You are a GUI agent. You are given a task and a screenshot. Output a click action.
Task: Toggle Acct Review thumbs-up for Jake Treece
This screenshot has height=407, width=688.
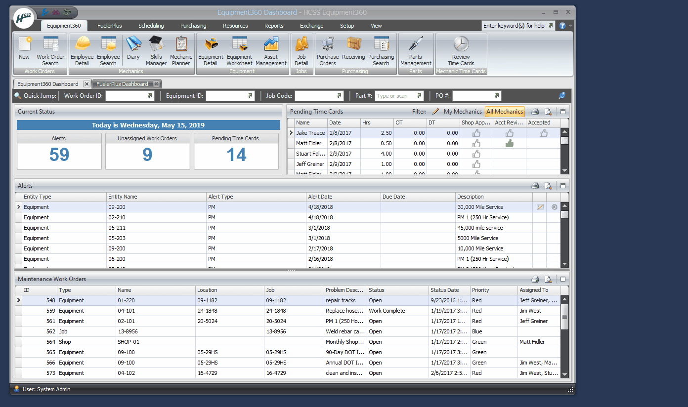[x=510, y=133]
